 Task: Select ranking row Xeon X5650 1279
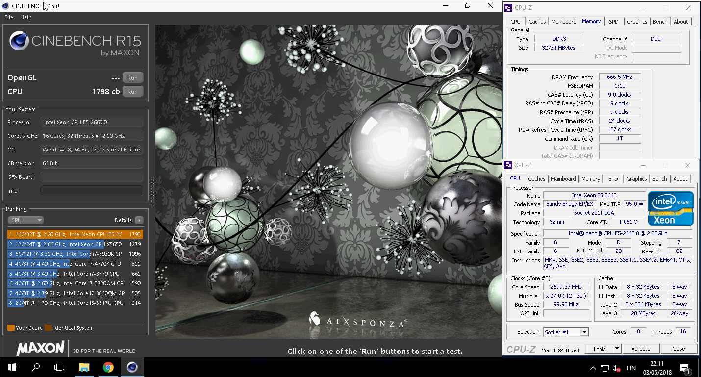[75, 244]
